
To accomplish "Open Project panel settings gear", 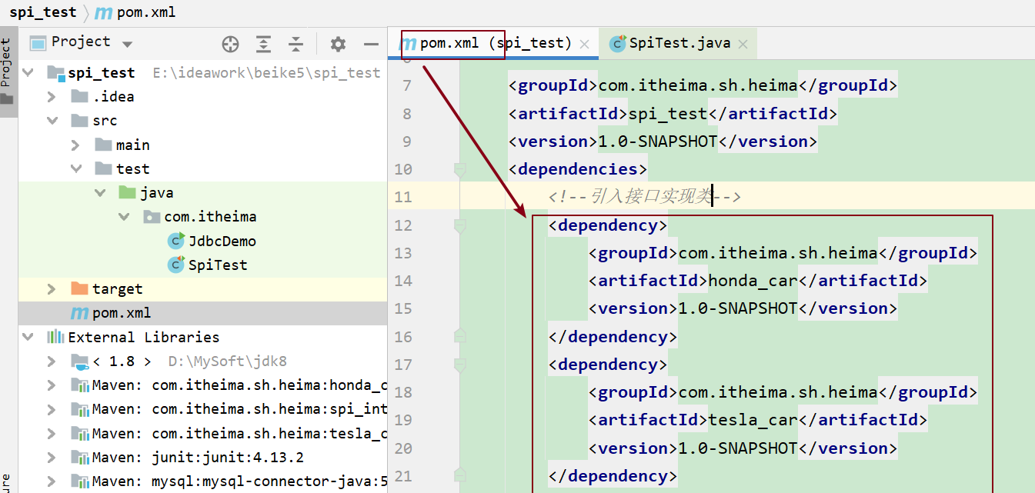I will tap(338, 45).
